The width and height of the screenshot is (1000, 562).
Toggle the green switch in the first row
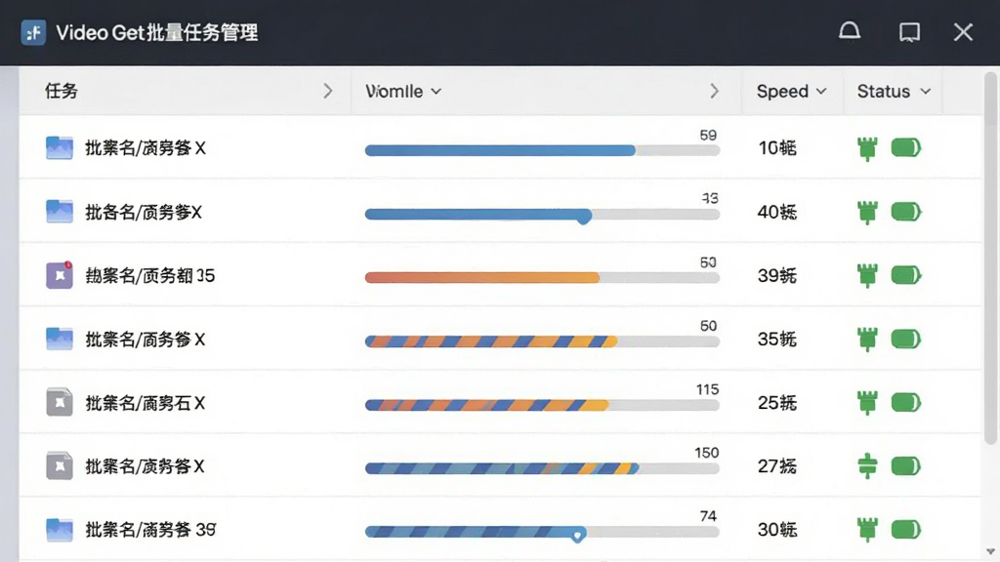[905, 148]
